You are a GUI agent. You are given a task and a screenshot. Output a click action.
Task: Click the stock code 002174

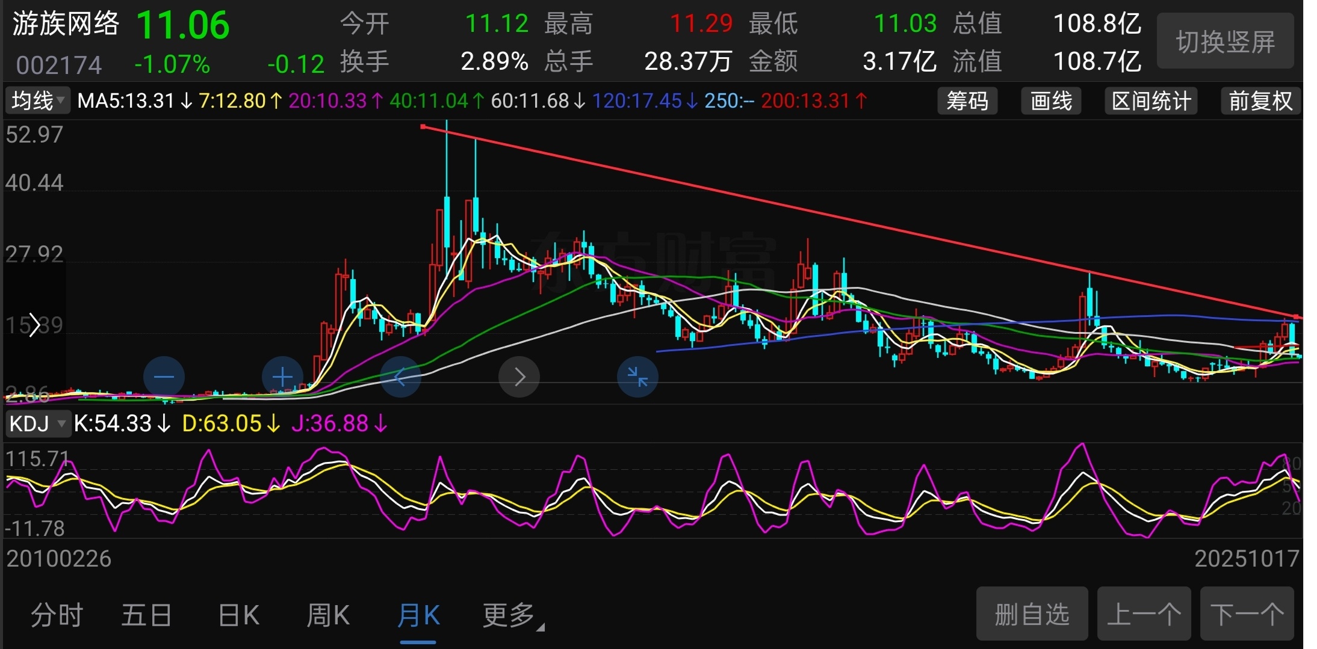tap(59, 64)
